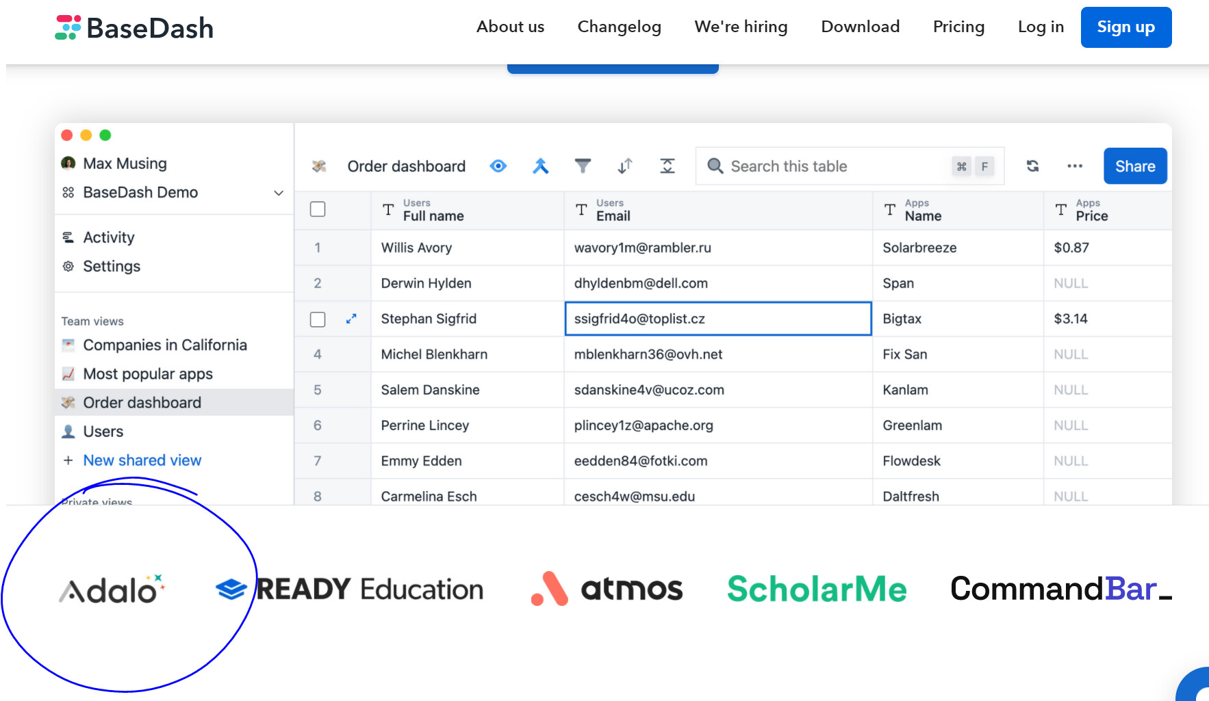
Task: Click the Max Musing user avatar
Action: (x=68, y=163)
